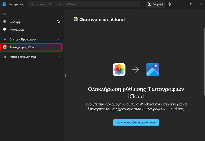
Task: Select Συλλογή in sidebar
Action: click(32, 22)
